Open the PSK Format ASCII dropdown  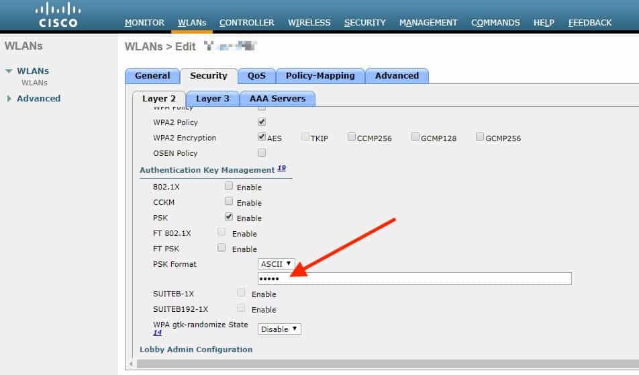pos(277,264)
